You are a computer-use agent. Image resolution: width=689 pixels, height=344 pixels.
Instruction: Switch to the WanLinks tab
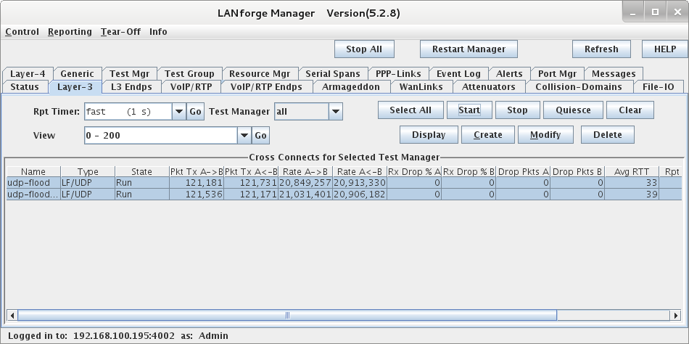click(x=421, y=86)
